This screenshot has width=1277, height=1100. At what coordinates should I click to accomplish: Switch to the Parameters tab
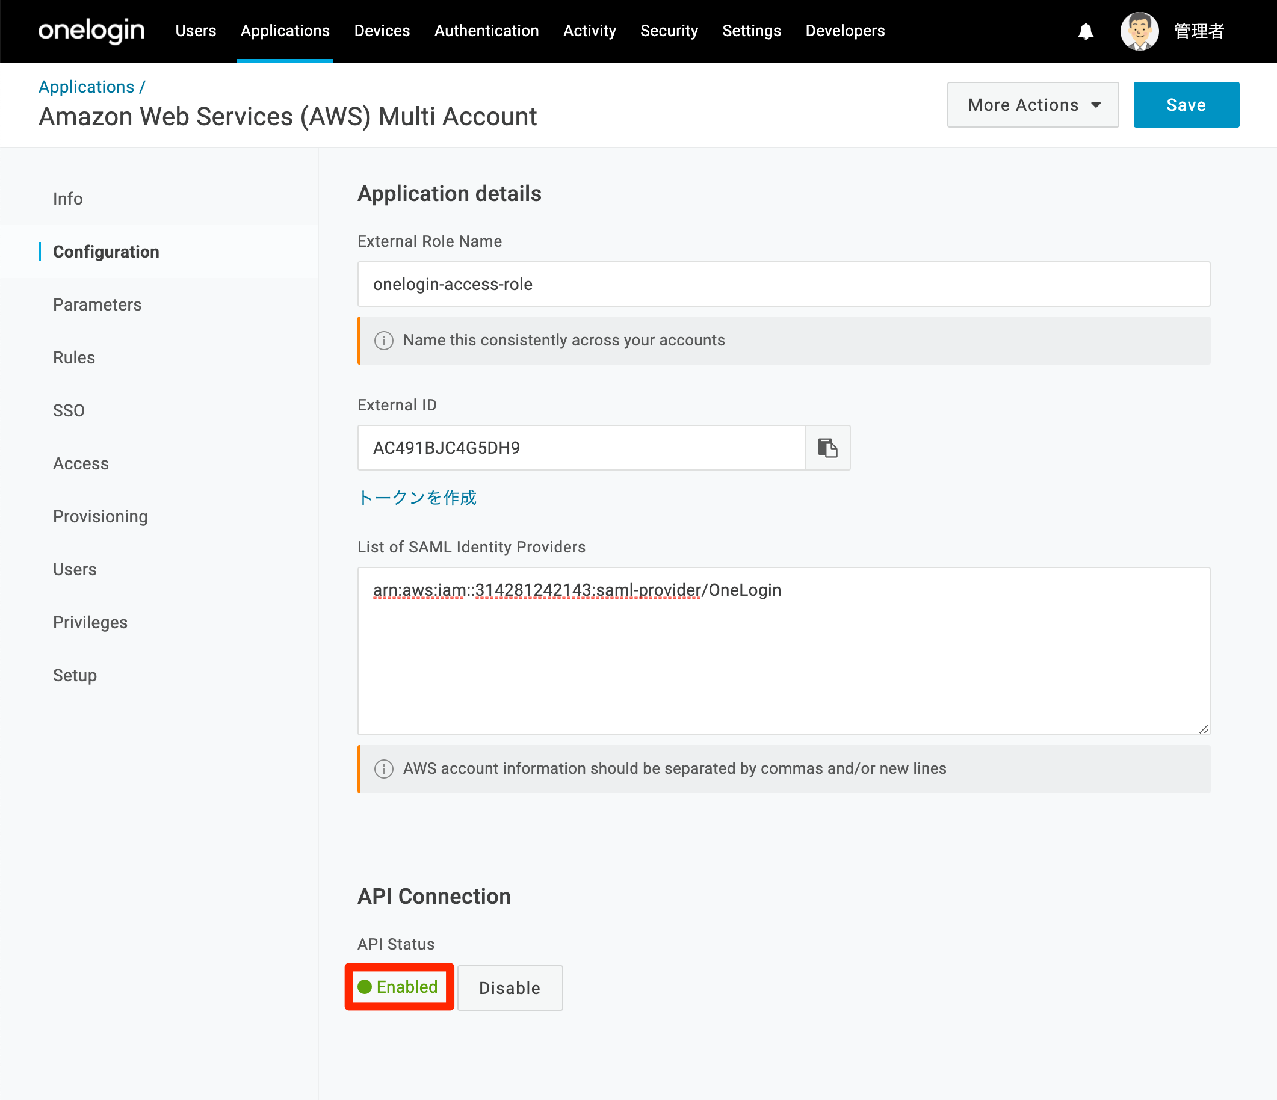coord(97,304)
